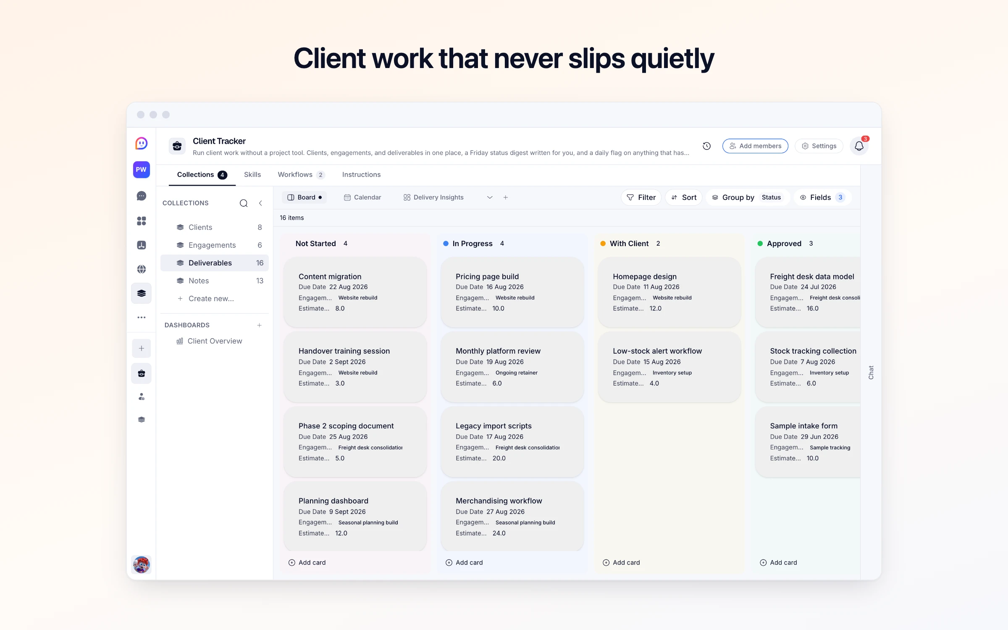Open the Content migration card
The height and width of the screenshot is (630, 1008).
355,292
